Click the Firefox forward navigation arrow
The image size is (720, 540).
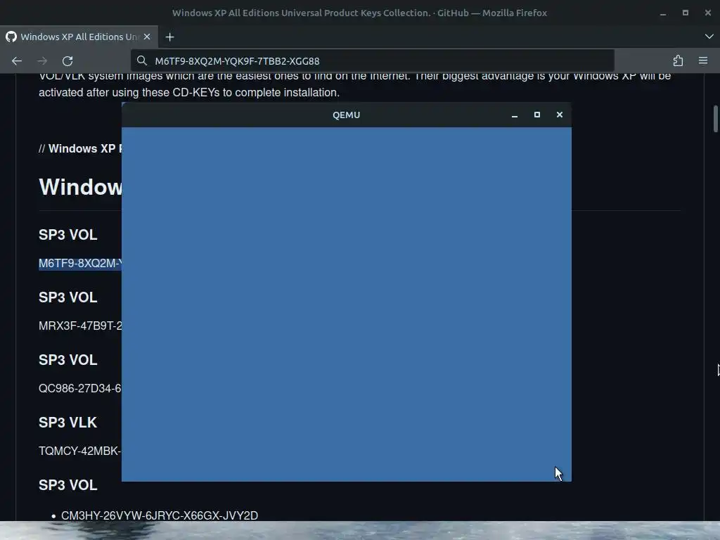click(42, 60)
